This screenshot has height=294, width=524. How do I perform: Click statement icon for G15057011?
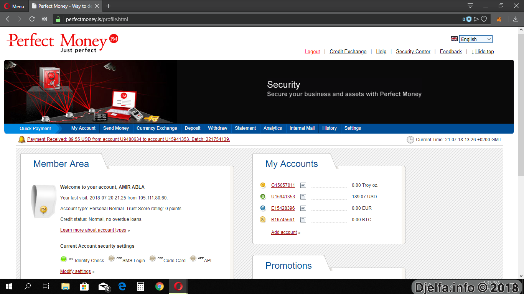tap(303, 185)
